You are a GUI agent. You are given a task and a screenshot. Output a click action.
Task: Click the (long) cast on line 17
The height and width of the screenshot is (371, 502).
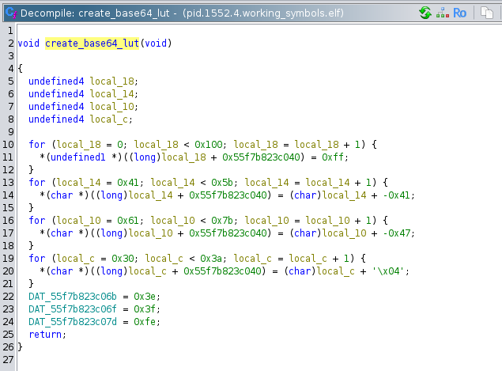tap(111, 233)
